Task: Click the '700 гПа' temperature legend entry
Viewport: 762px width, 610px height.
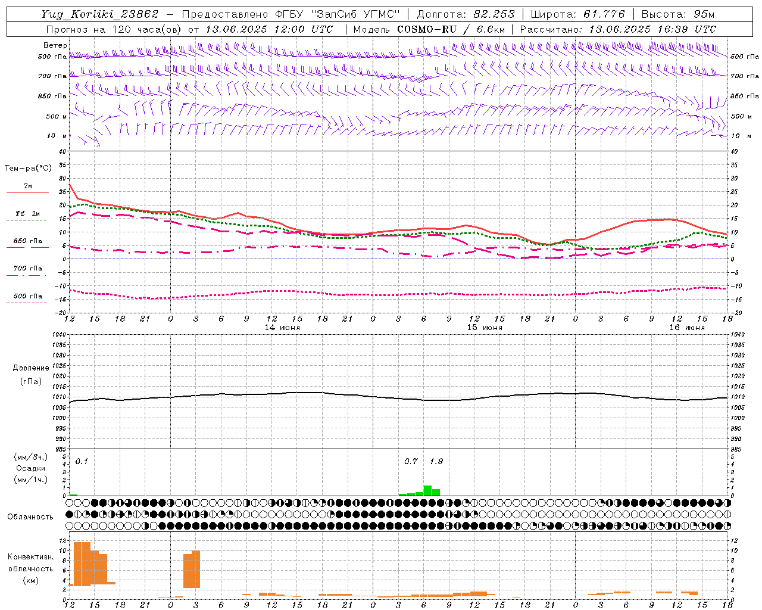Action: pyautogui.click(x=28, y=269)
